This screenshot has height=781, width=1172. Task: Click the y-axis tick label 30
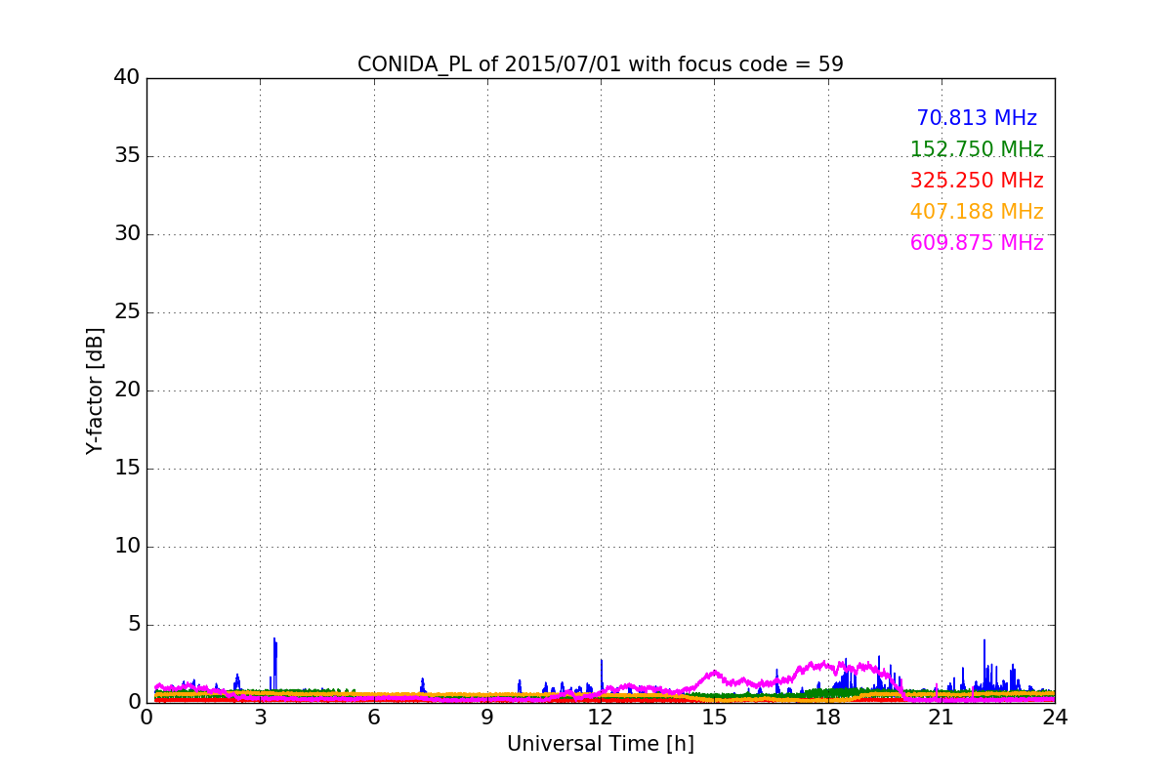pos(127,234)
